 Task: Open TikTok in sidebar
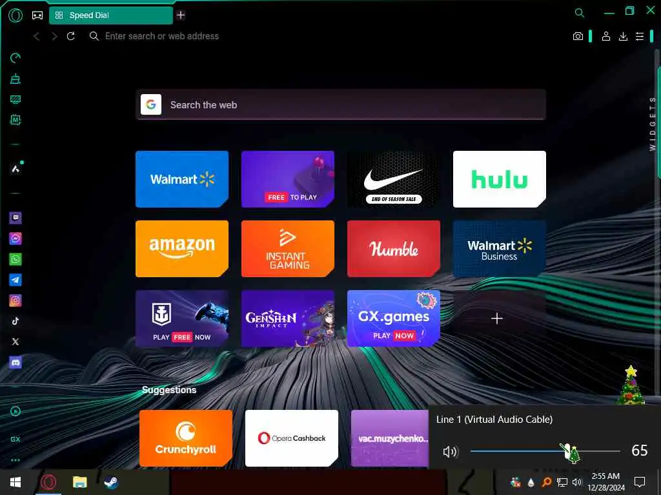pos(15,321)
